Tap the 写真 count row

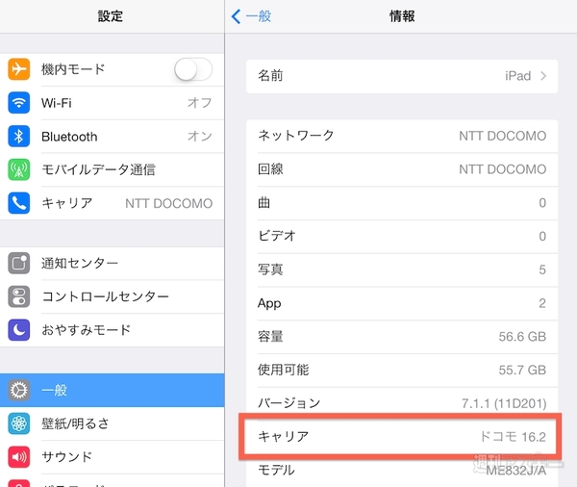click(x=402, y=269)
